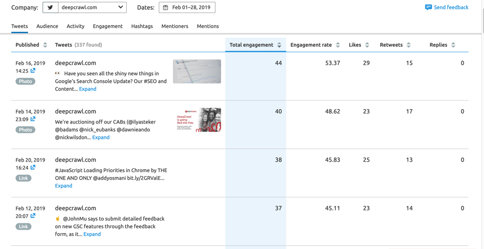Click the Link tag on Feb 20 tweet
484x249 pixels.
[23, 178]
